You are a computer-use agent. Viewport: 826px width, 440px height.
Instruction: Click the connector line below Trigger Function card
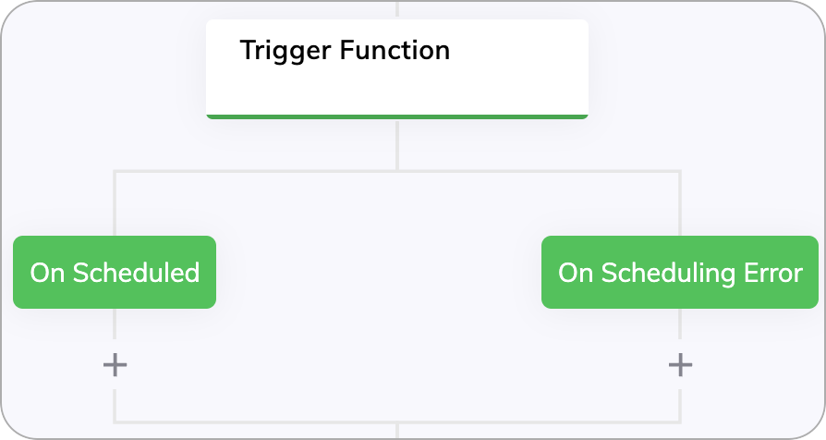pos(397,145)
